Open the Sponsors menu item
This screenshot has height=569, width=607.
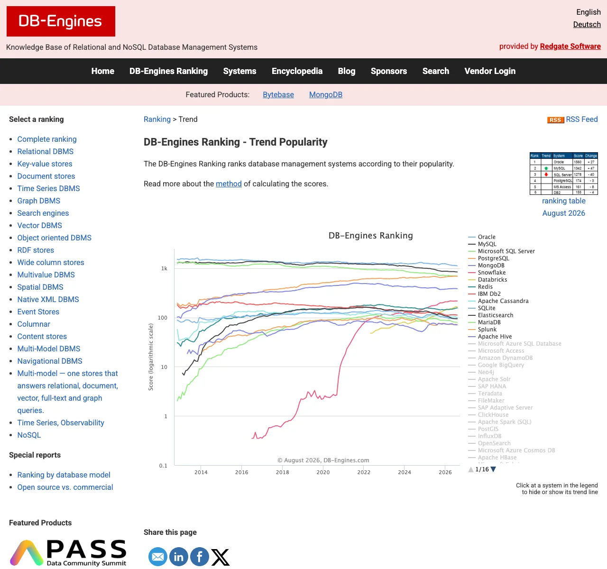(389, 71)
